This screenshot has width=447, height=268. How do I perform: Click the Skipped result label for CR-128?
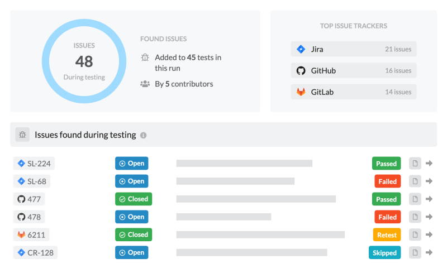click(384, 253)
